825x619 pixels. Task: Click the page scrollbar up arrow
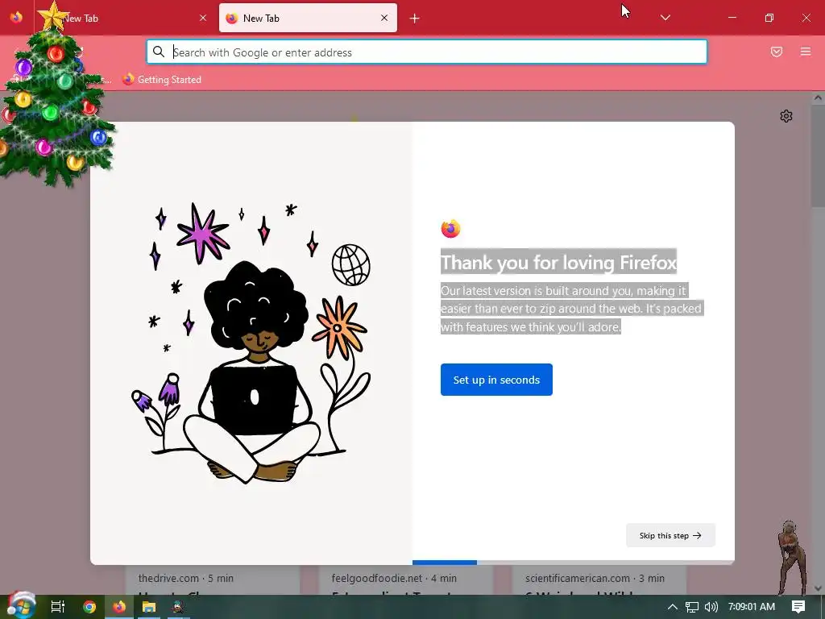click(818, 98)
